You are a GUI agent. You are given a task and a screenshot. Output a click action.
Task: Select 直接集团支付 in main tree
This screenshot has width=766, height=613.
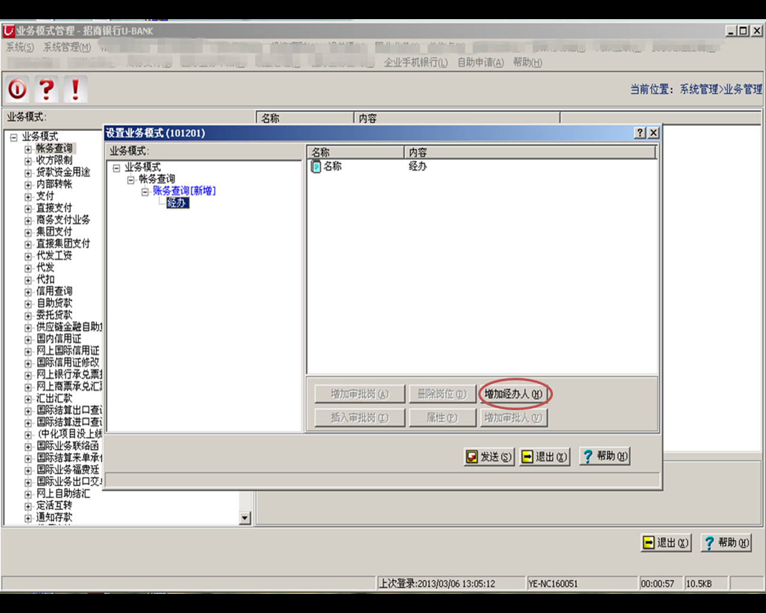[x=63, y=244]
